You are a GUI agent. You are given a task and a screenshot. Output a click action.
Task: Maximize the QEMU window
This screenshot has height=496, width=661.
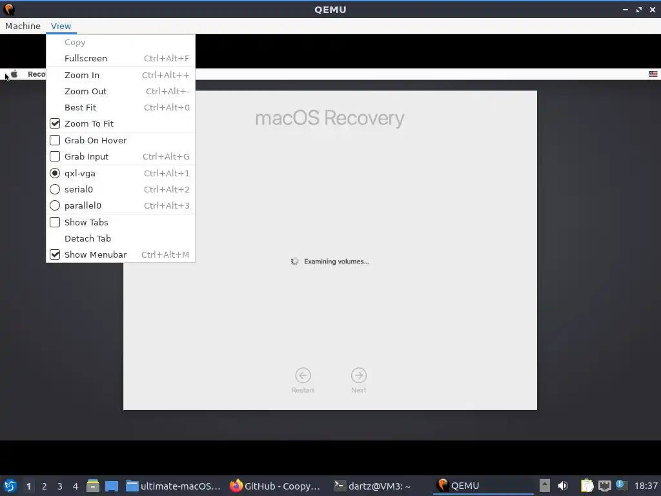[x=639, y=9]
